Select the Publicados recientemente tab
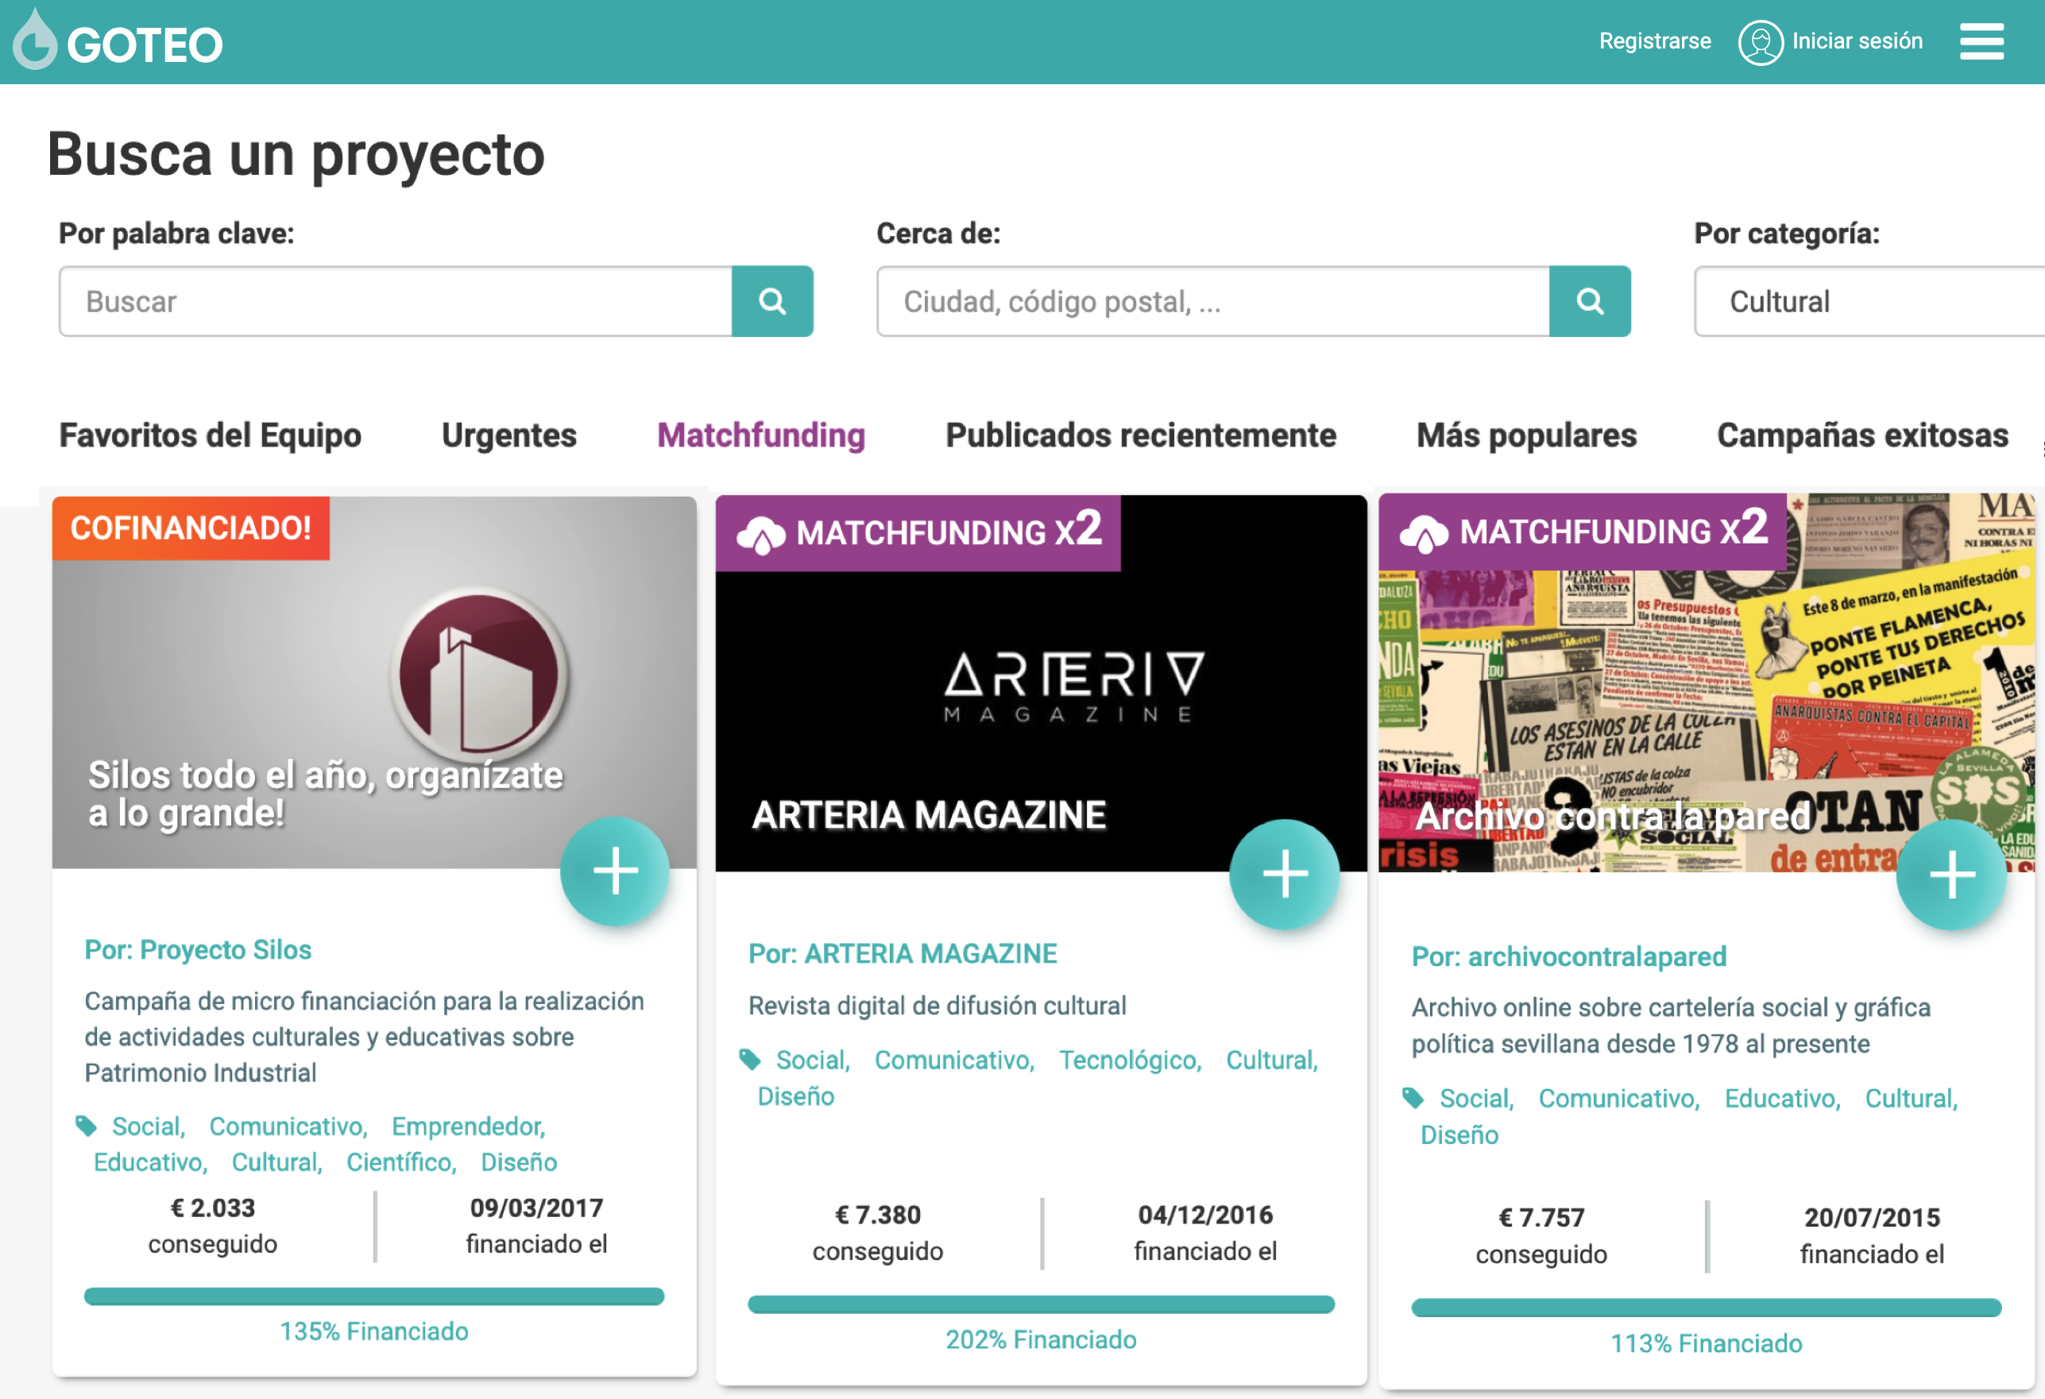The width and height of the screenshot is (2045, 1399). click(x=1140, y=435)
